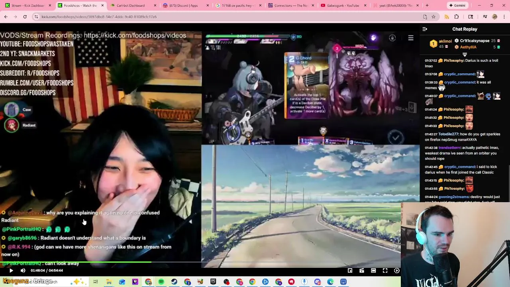Go forward in browser history
Screen dimensions: 510x287
(x=15, y=17)
